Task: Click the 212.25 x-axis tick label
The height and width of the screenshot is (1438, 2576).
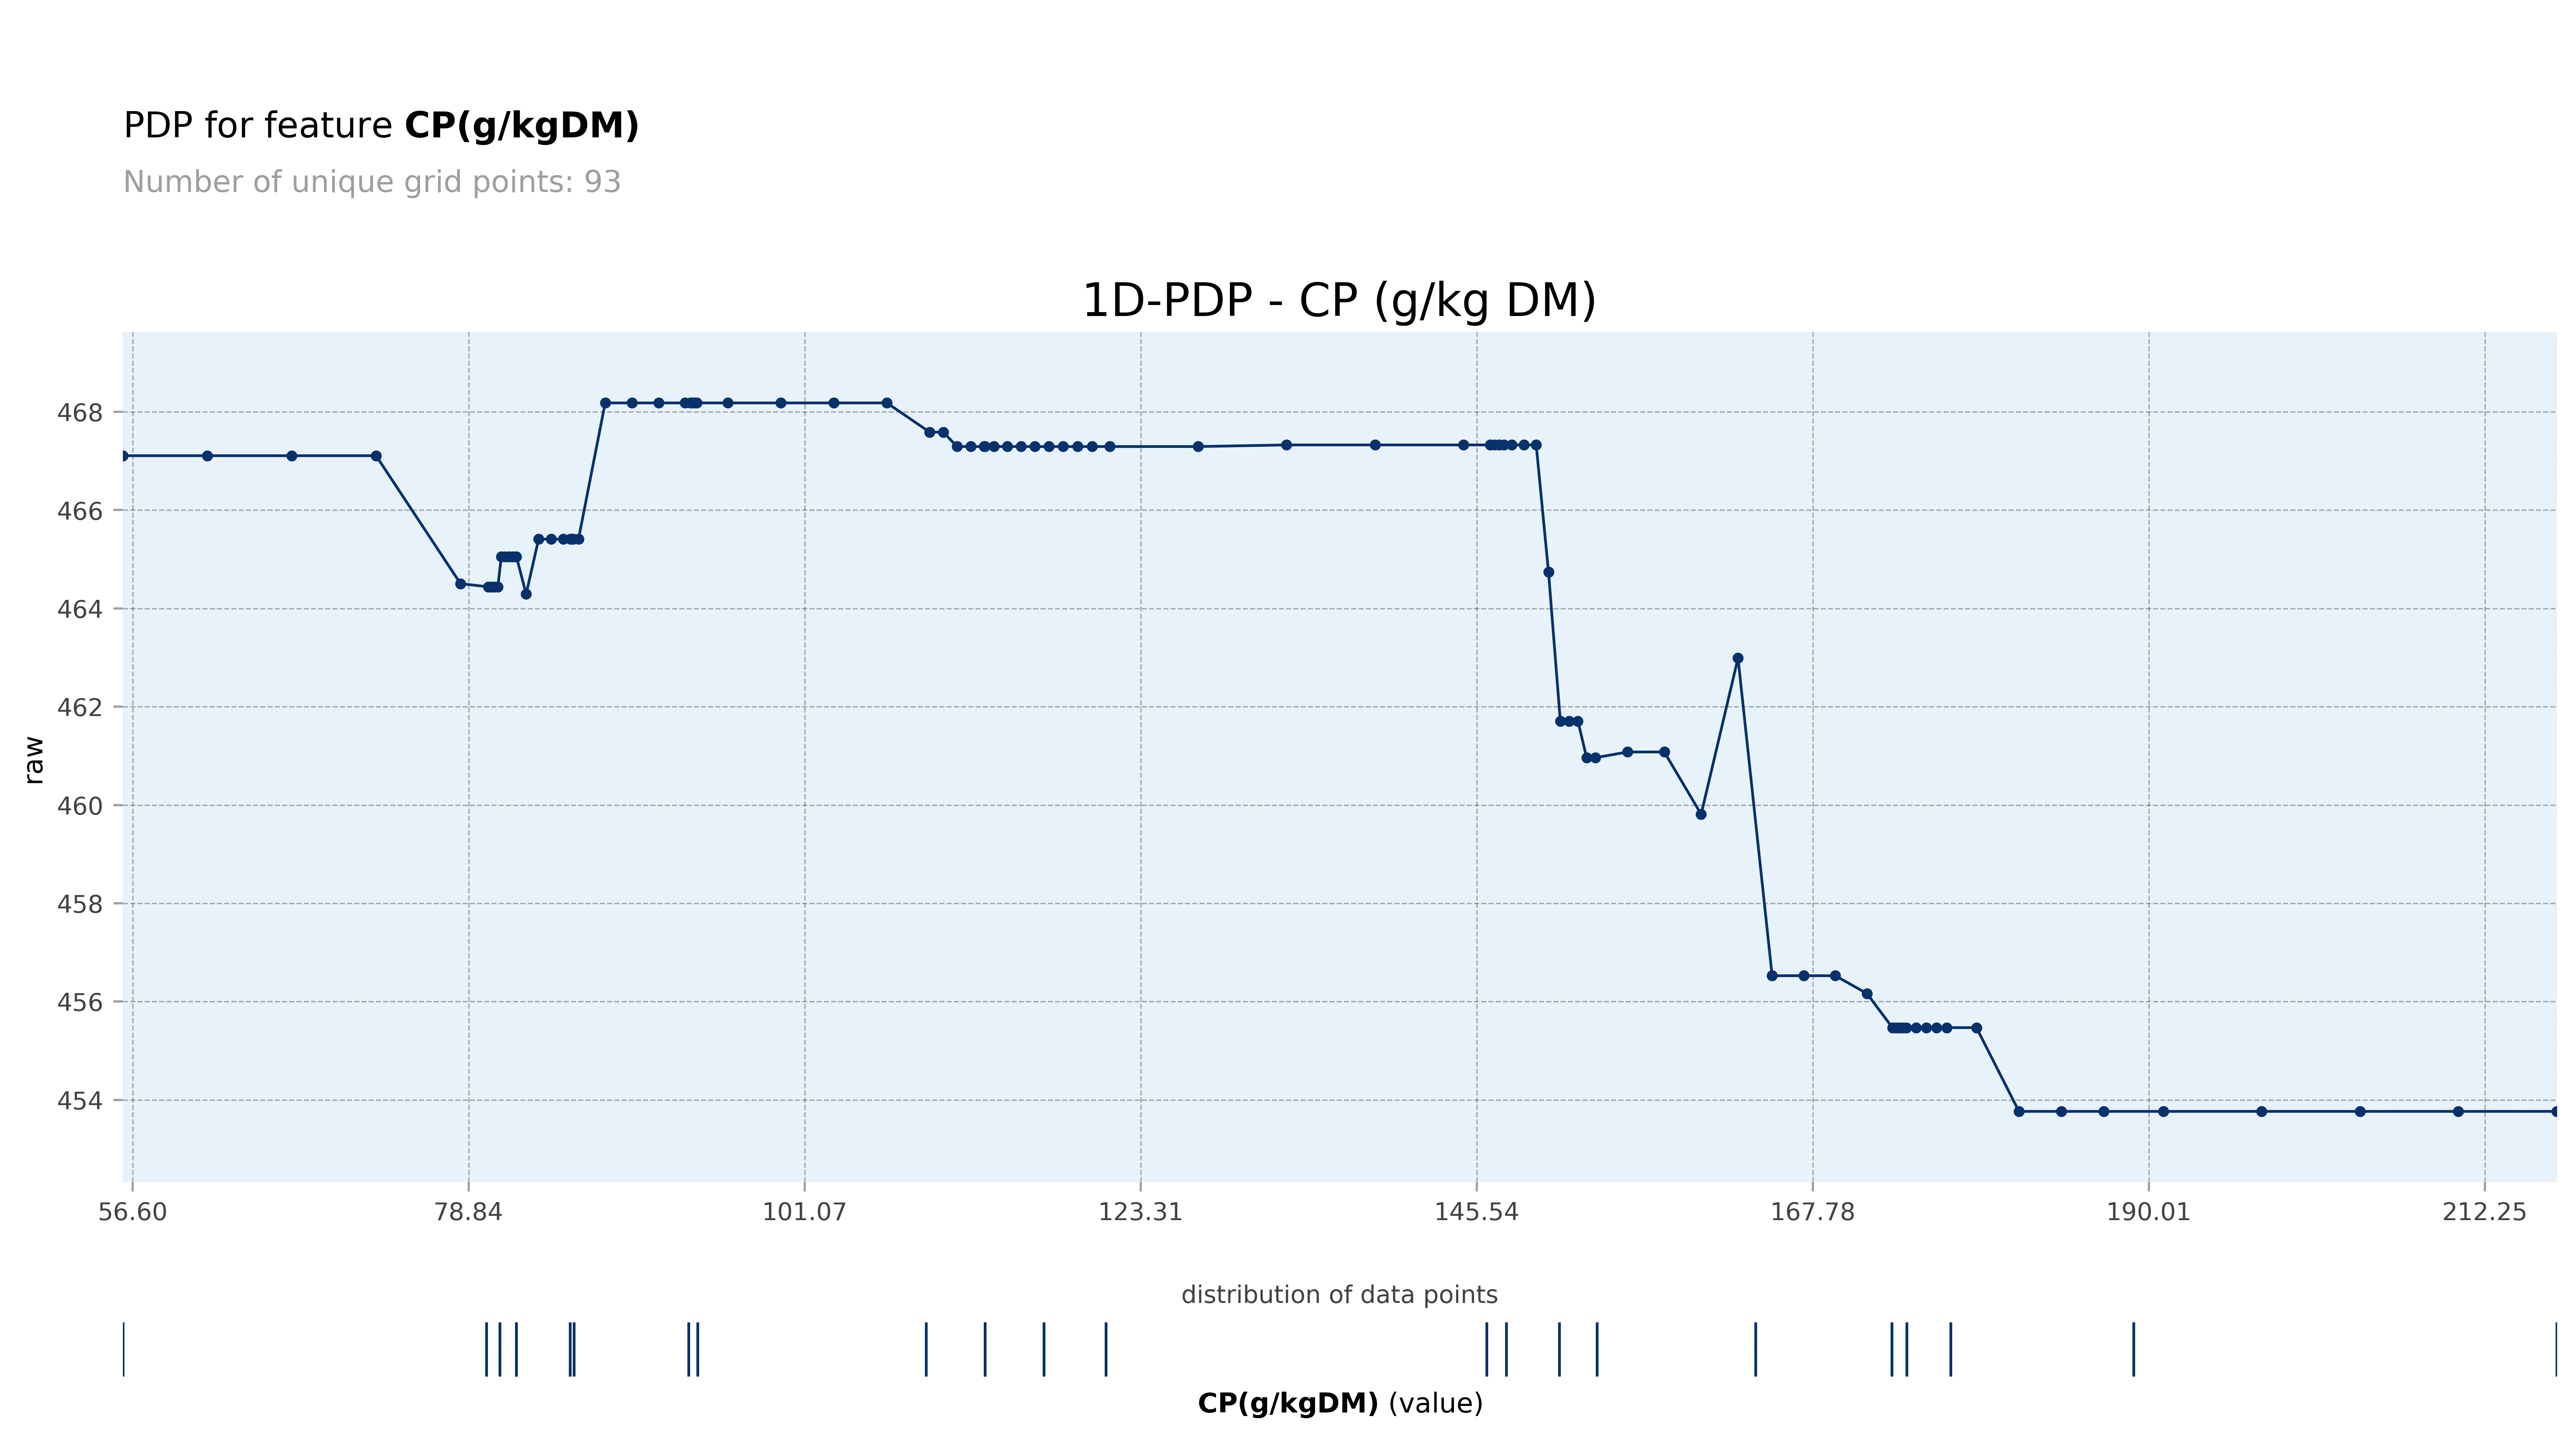Action: pos(2484,1212)
